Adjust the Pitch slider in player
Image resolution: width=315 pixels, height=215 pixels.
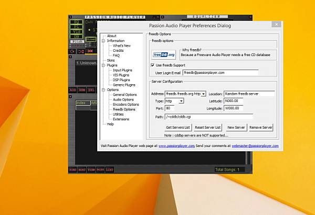pyautogui.click(x=78, y=45)
